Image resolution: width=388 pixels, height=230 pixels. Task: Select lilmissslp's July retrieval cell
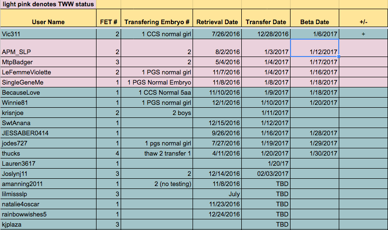tap(217, 194)
